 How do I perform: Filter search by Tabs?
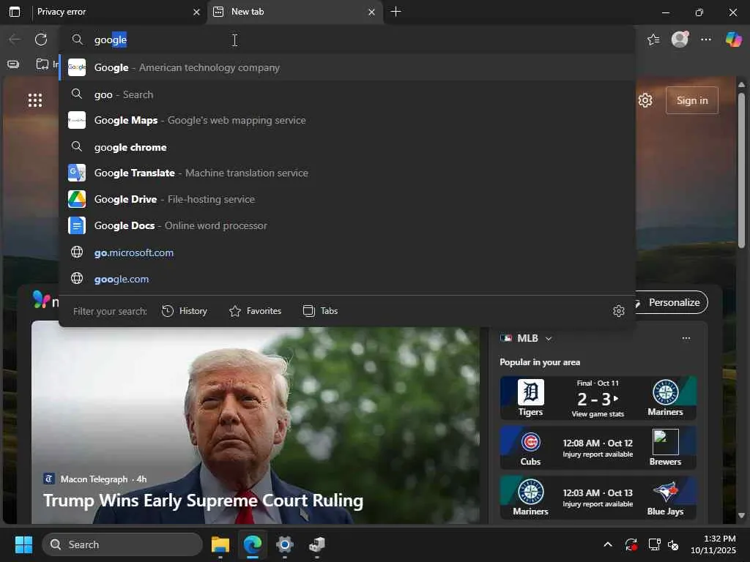click(321, 311)
